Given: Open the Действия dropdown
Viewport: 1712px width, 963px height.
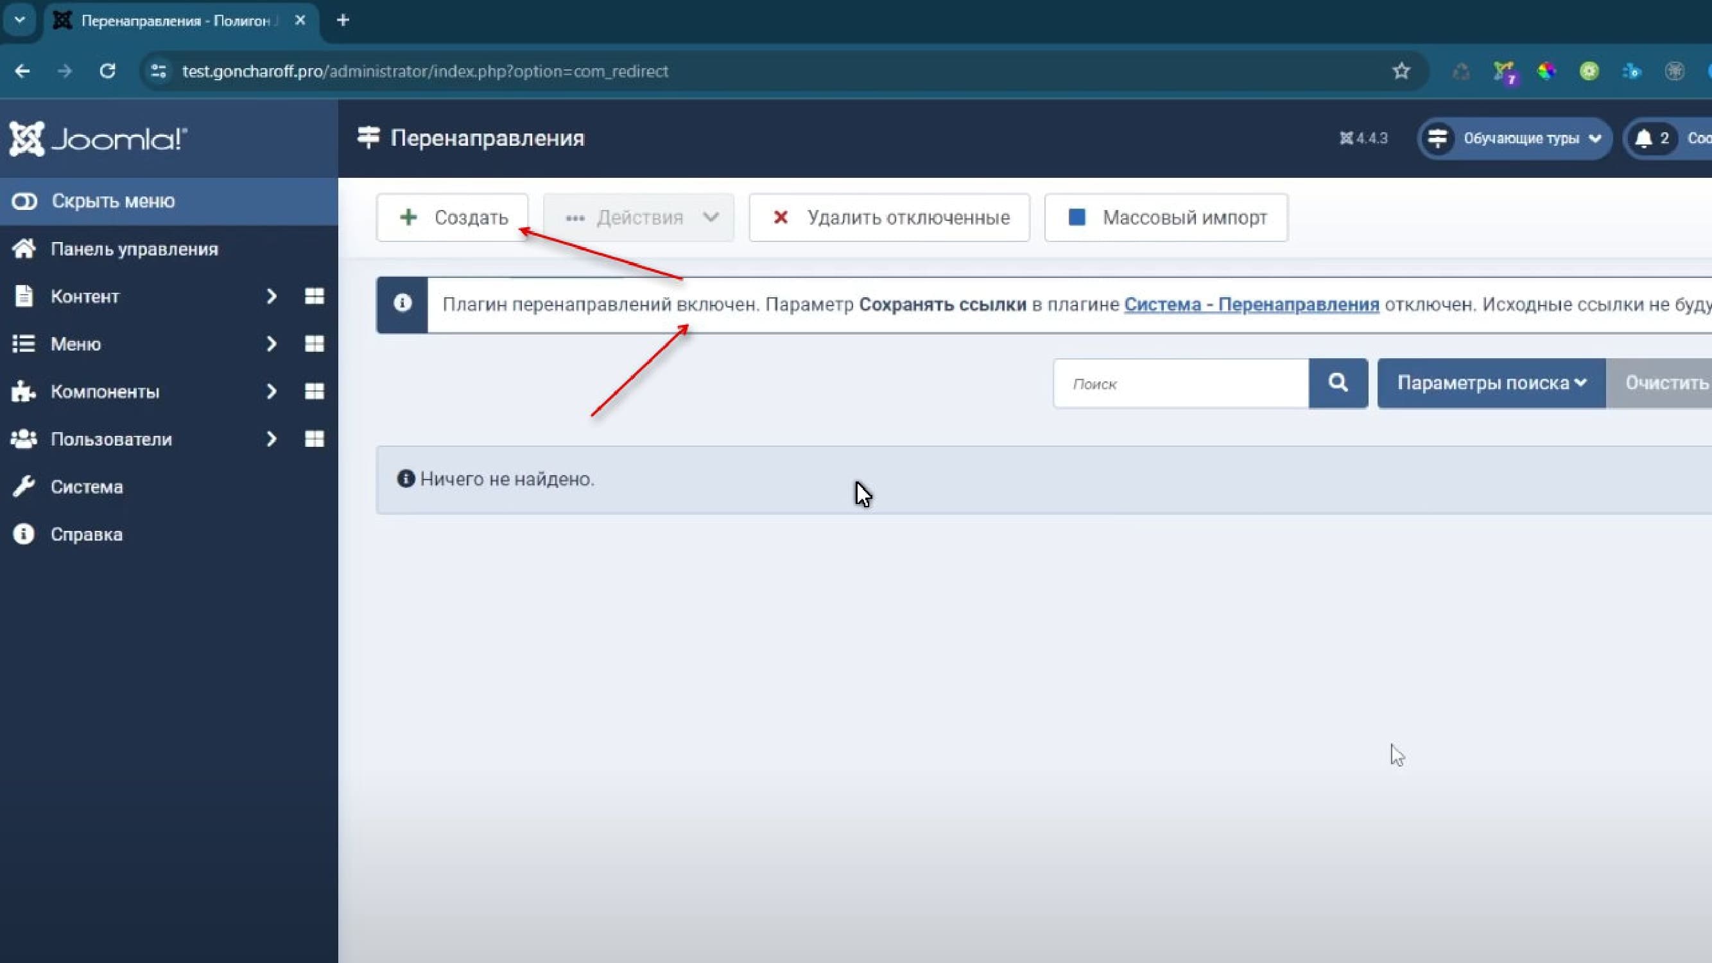Looking at the screenshot, I should pos(639,218).
